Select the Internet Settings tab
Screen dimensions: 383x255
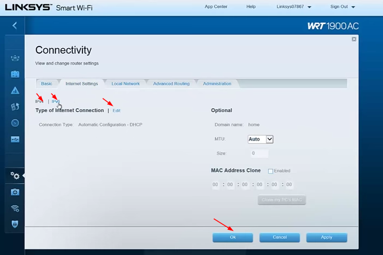[82, 84]
